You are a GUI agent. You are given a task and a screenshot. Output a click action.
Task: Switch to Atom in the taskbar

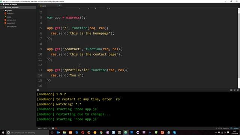pos(126,132)
